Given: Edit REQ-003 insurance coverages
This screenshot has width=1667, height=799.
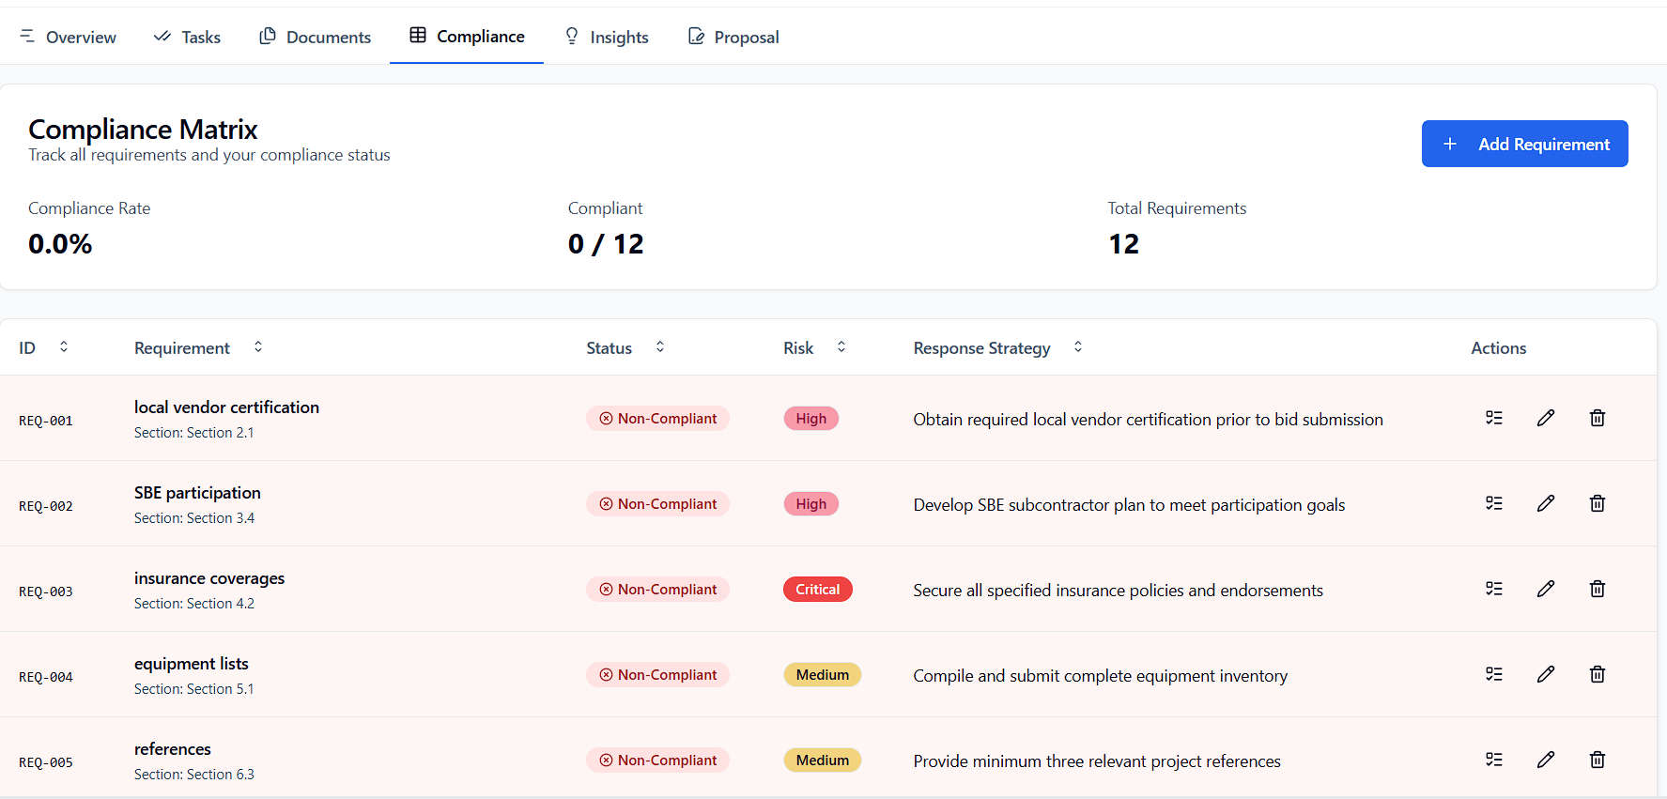Looking at the screenshot, I should point(1546,589).
